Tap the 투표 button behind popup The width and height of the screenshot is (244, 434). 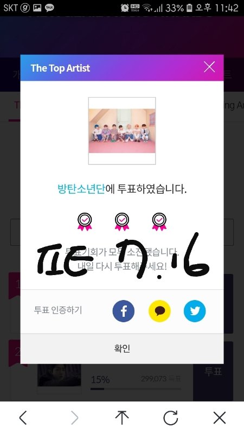(213, 371)
